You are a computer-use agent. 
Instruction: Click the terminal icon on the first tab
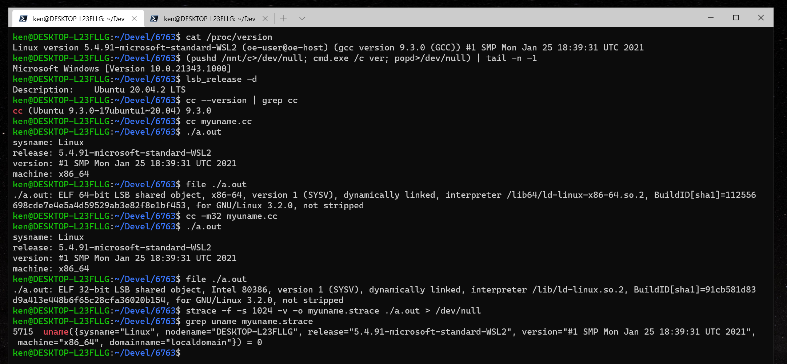[24, 18]
